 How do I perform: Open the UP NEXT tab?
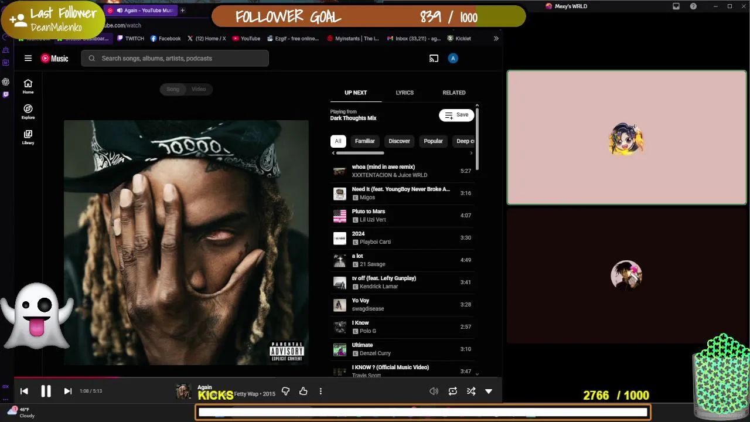pos(356,93)
